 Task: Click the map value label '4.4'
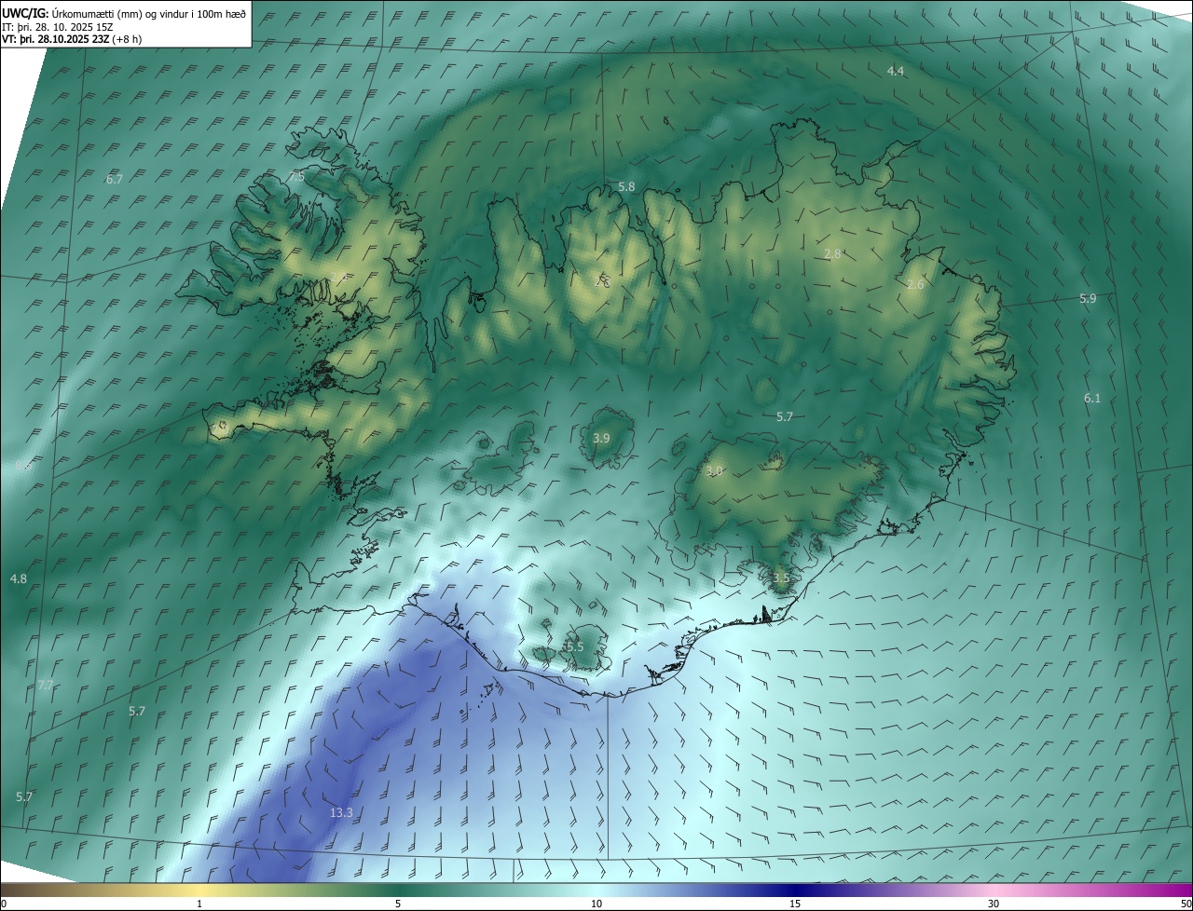point(895,71)
